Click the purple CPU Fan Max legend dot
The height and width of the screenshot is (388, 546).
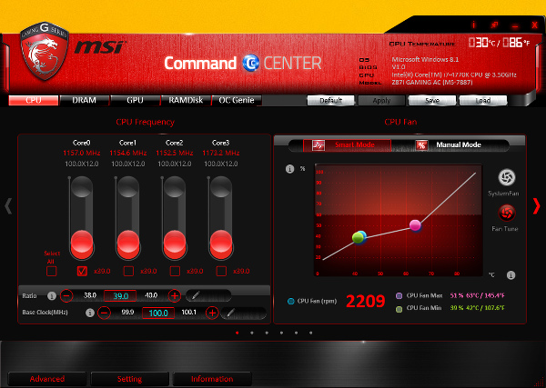(399, 296)
